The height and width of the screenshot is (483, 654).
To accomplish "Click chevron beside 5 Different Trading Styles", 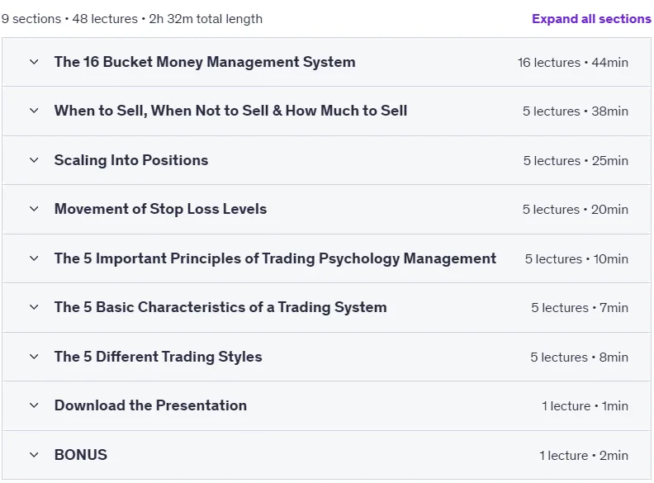I will 34,357.
